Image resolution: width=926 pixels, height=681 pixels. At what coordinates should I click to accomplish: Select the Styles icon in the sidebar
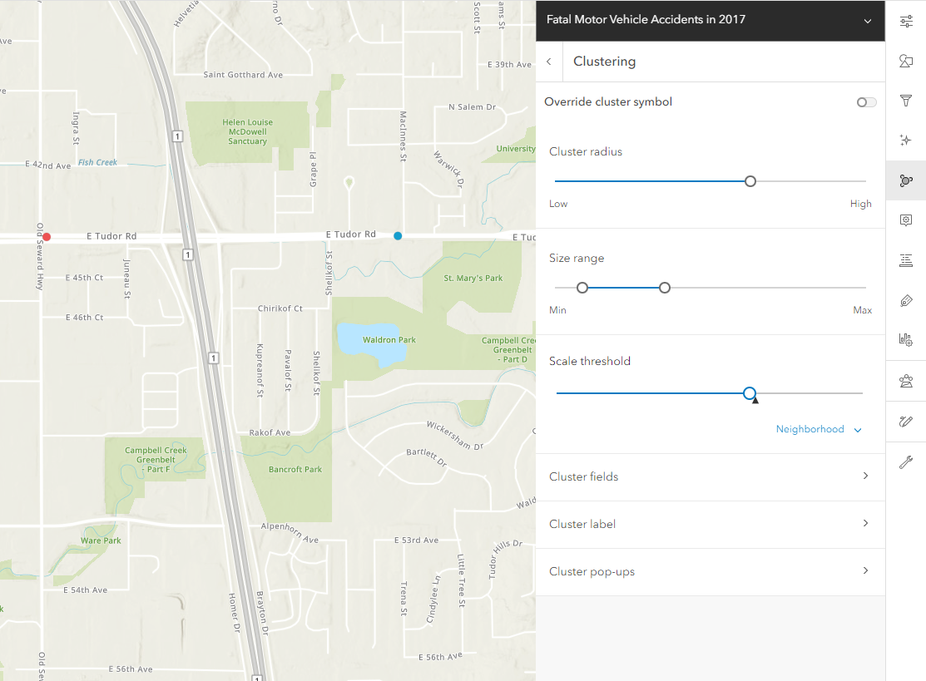[906, 61]
